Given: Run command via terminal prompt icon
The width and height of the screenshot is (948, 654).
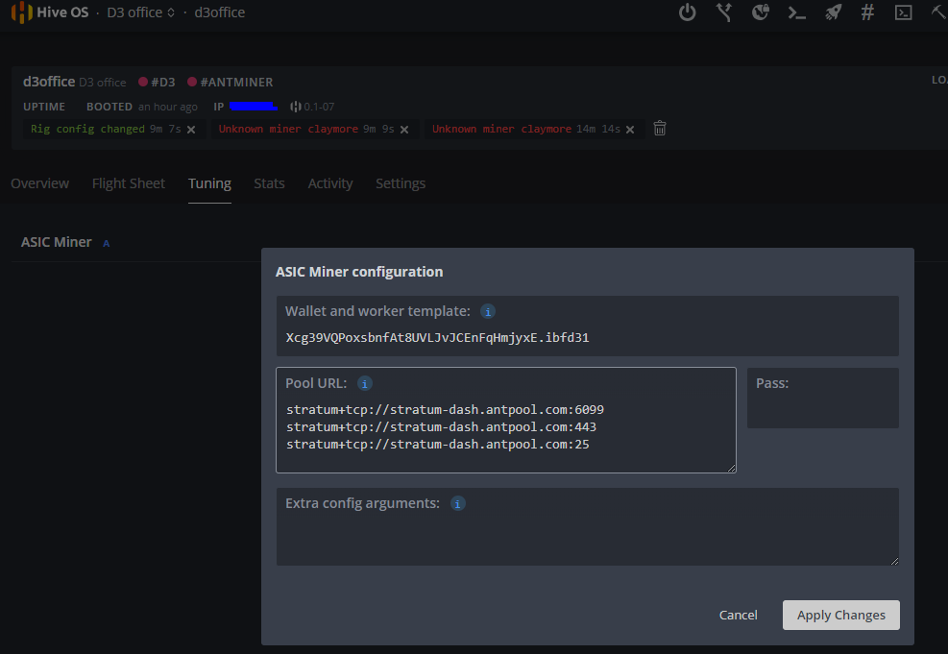Looking at the screenshot, I should click(x=796, y=12).
